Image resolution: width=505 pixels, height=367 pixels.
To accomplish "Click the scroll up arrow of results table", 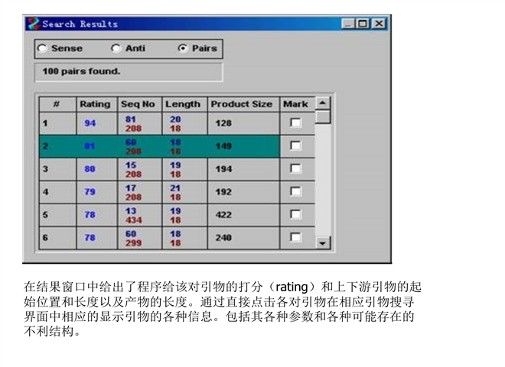I will click(324, 103).
